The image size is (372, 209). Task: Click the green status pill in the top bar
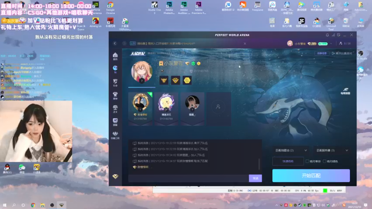click(323, 44)
